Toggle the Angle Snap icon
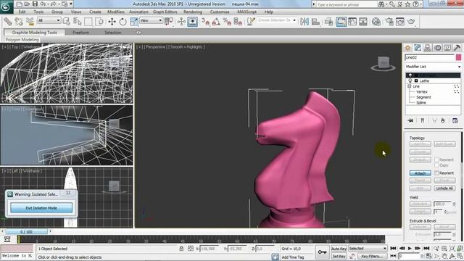This screenshot has height=261, width=464. (216, 22)
